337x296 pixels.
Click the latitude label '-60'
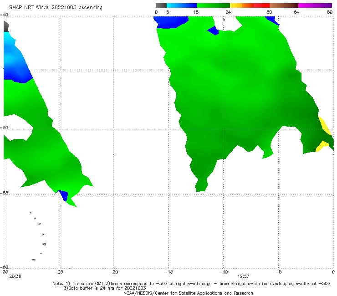(4, 267)
